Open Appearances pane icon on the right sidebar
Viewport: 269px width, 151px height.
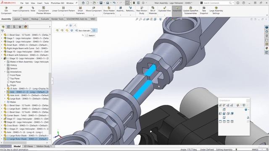click(x=266, y=48)
